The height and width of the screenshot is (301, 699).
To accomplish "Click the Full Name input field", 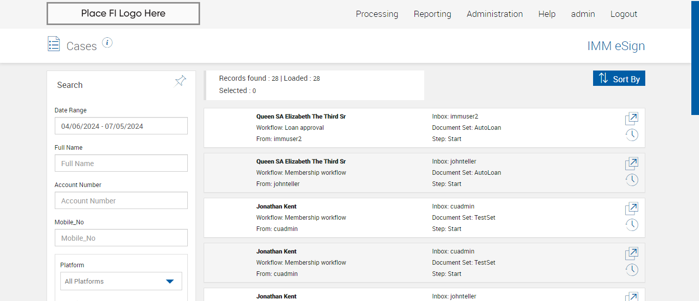I will [x=121, y=164].
